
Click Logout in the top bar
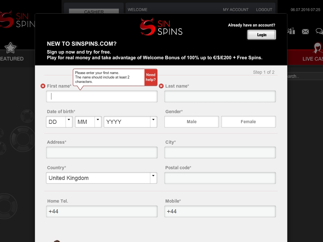264,10
